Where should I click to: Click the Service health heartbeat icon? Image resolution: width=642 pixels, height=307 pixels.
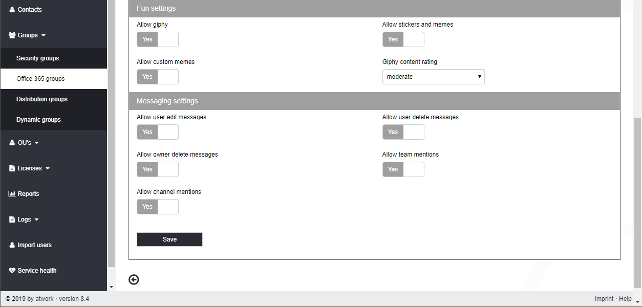12,271
